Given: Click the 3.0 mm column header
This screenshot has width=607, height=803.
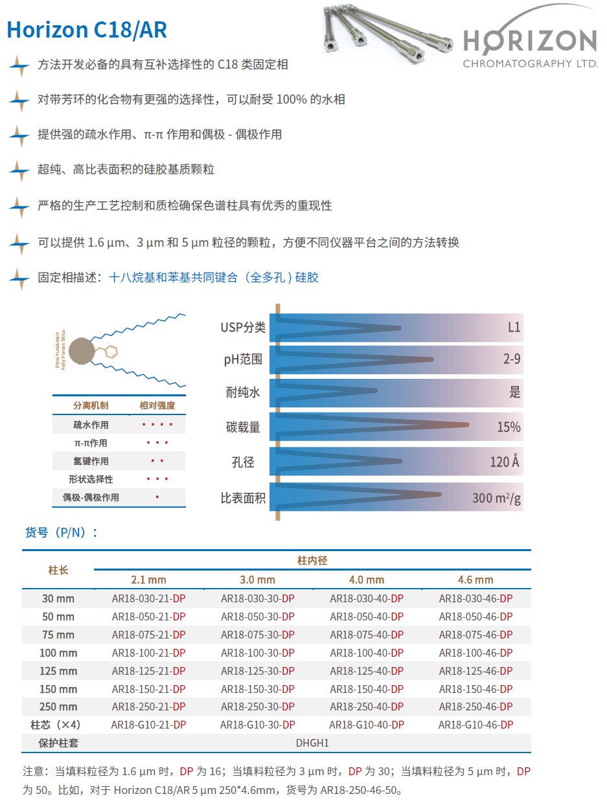Looking at the screenshot, I should (x=257, y=580).
